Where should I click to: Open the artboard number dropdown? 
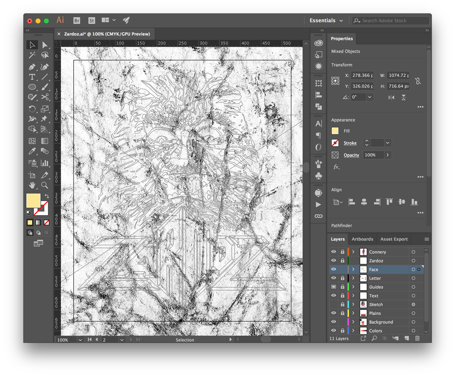coord(122,340)
